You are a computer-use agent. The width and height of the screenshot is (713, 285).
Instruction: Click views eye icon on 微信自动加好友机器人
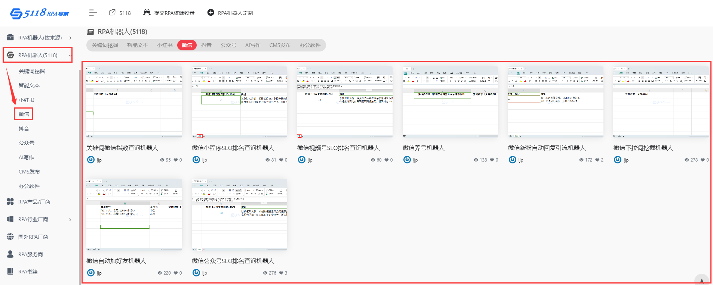pyautogui.click(x=160, y=273)
